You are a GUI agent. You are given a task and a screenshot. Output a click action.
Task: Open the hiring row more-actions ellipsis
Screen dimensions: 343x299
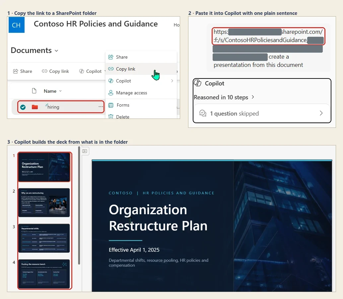(x=101, y=107)
